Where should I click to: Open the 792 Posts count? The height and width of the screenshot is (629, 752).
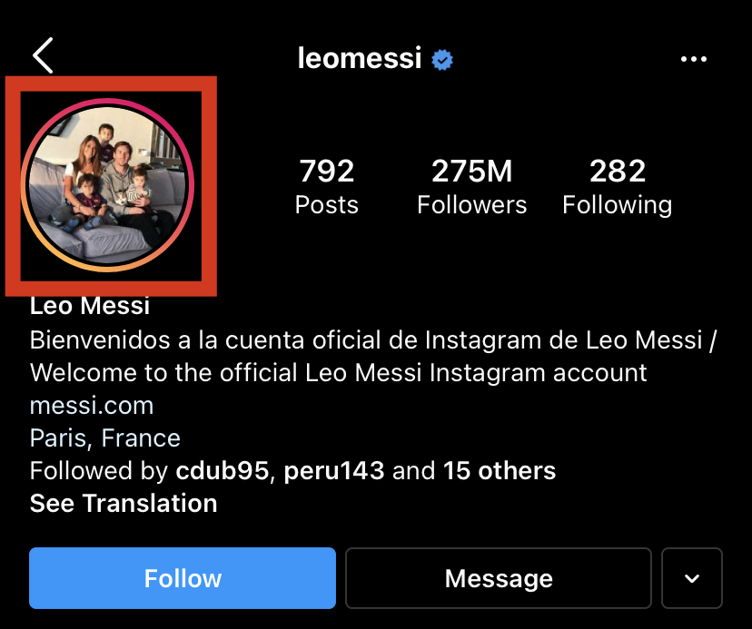(x=327, y=186)
